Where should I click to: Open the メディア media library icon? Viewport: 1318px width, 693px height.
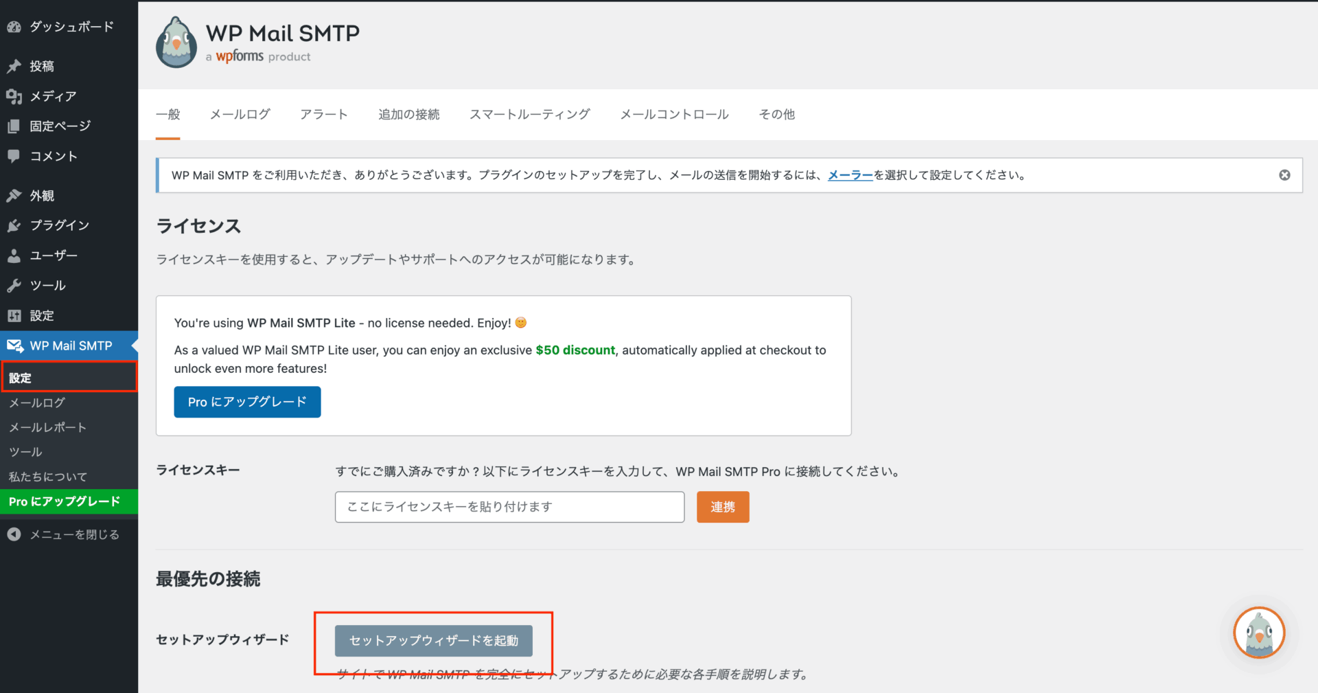[x=14, y=96]
